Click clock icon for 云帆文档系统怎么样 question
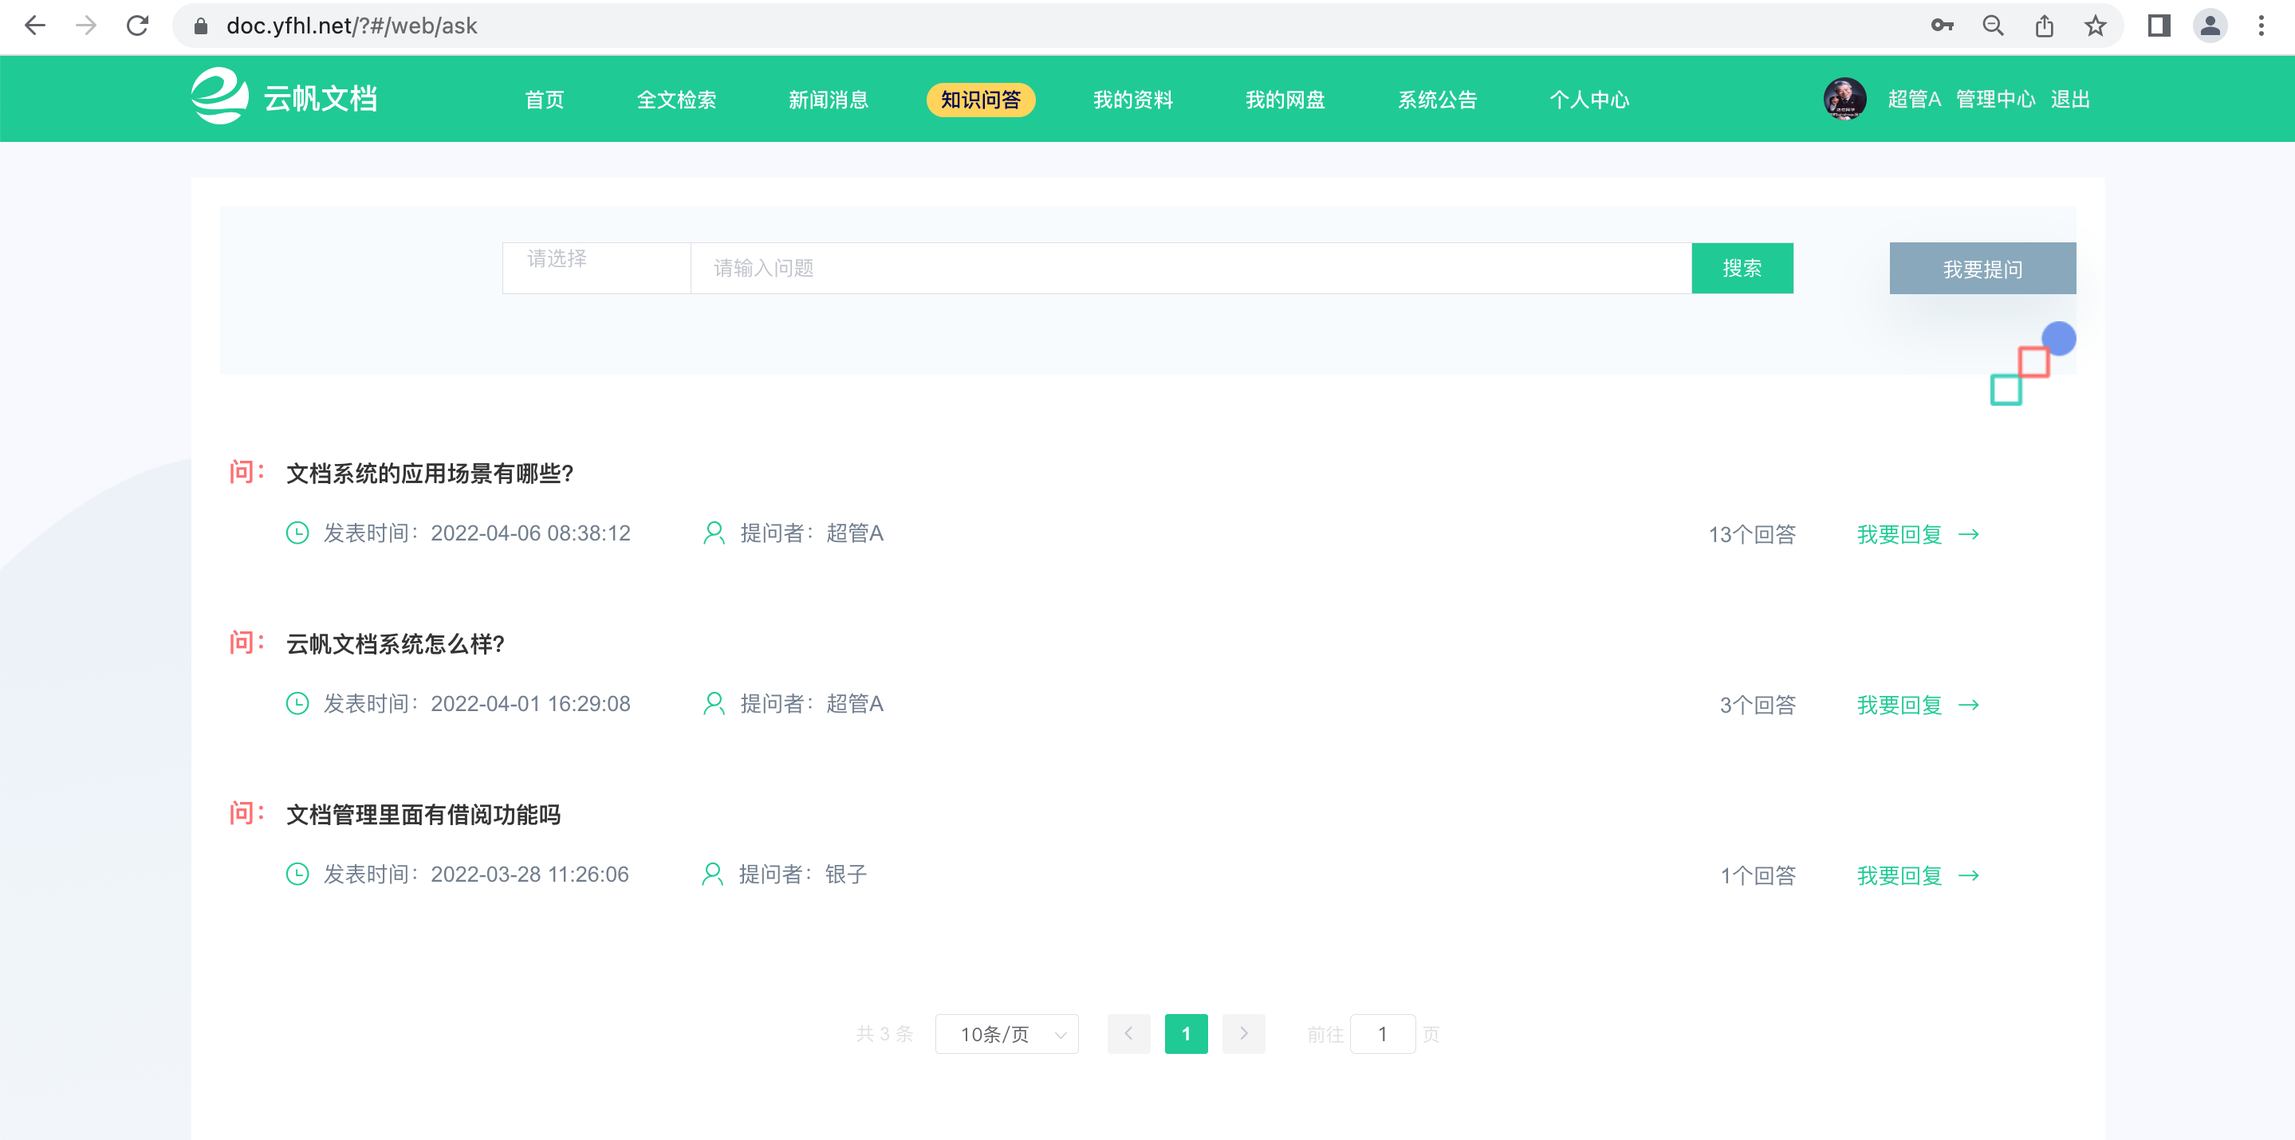Screen dimensions: 2295x1140 297,704
